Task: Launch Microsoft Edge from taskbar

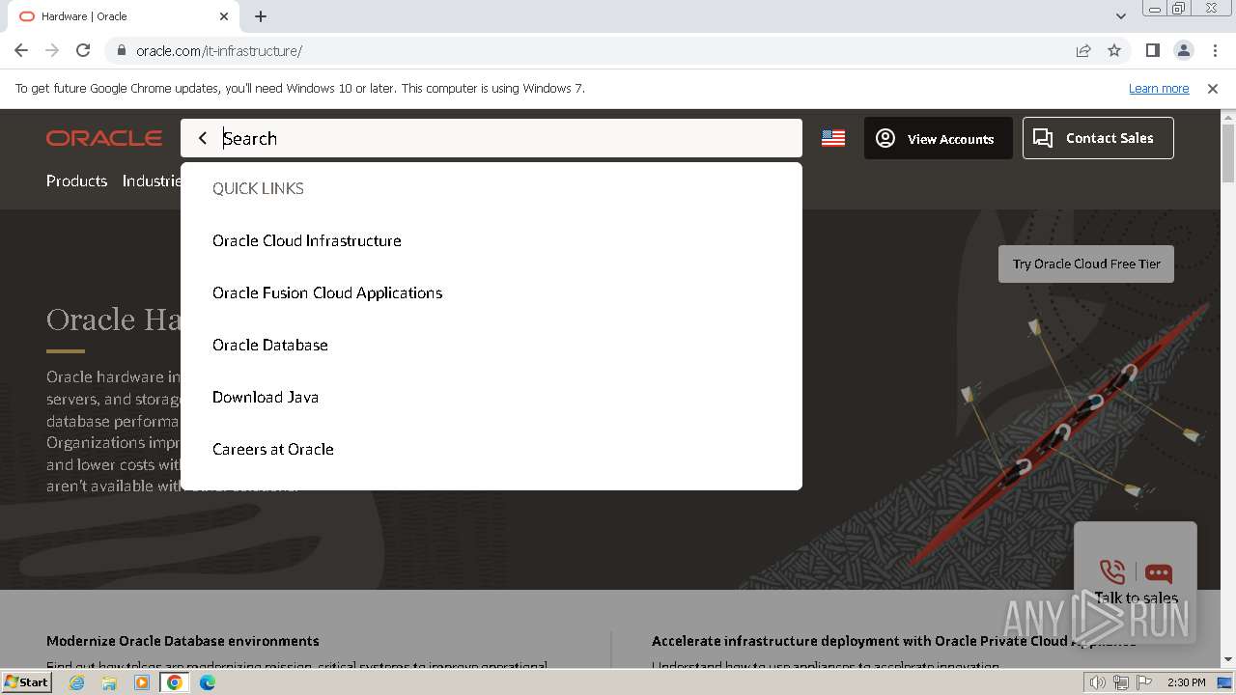Action: (208, 682)
